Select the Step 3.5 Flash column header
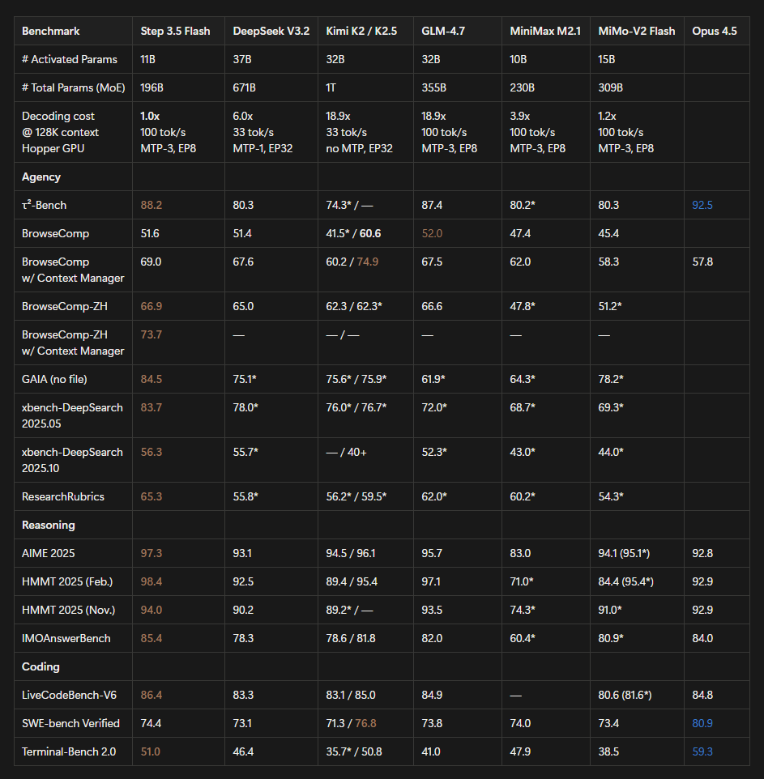 tap(174, 31)
